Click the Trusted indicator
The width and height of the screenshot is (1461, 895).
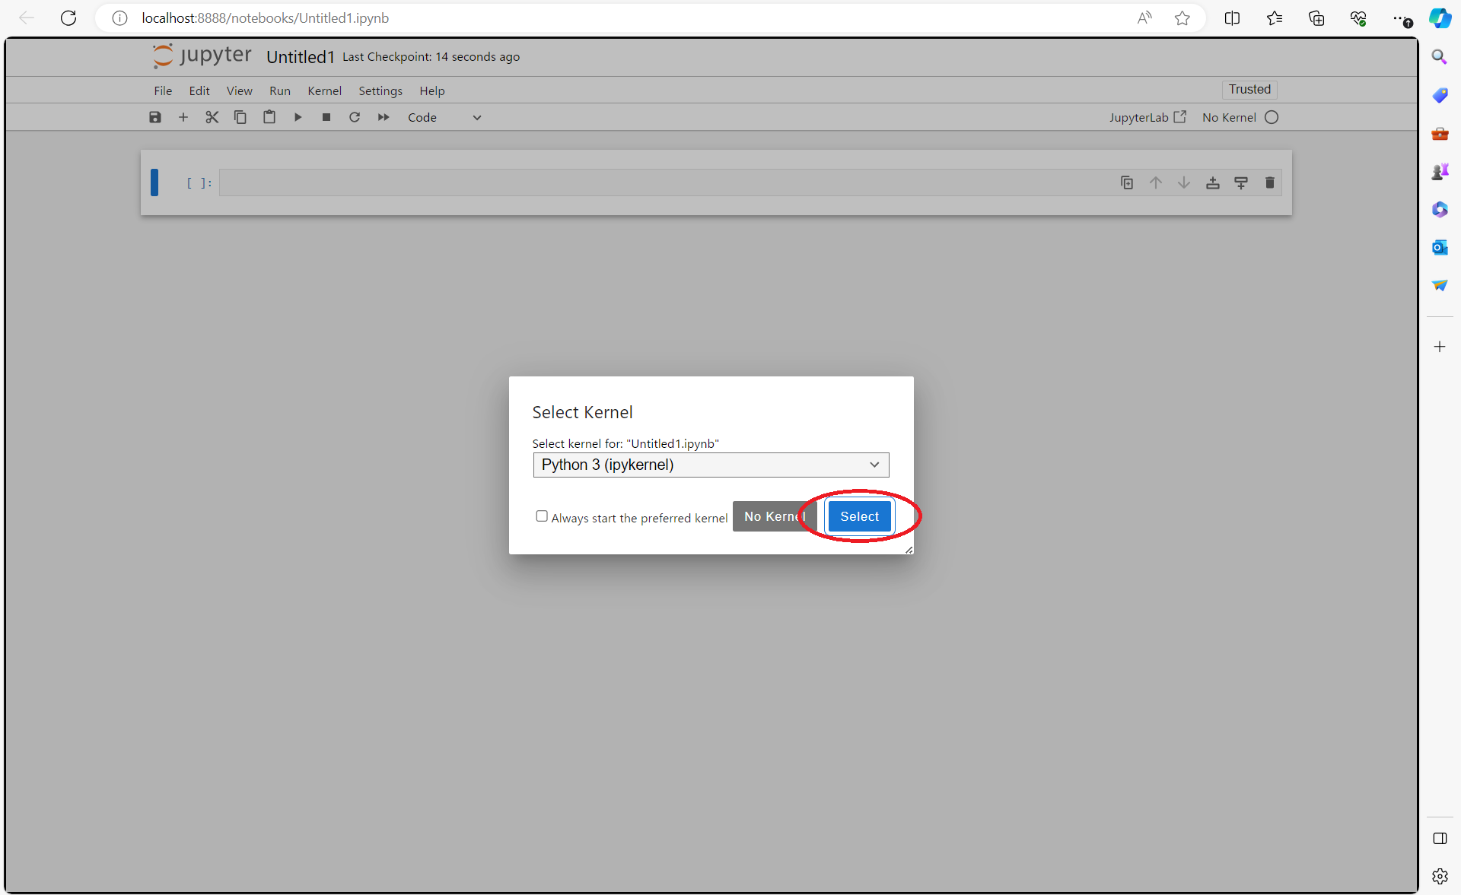pyautogui.click(x=1249, y=89)
